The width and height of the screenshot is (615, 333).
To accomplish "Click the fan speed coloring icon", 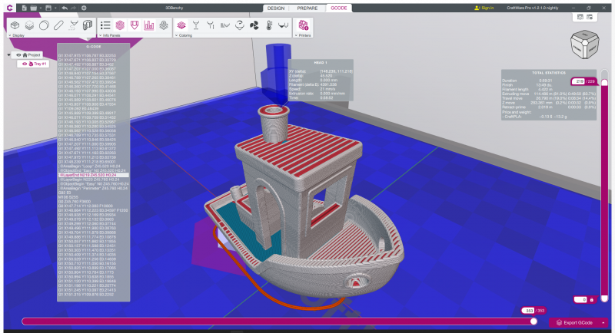I will (x=254, y=25).
